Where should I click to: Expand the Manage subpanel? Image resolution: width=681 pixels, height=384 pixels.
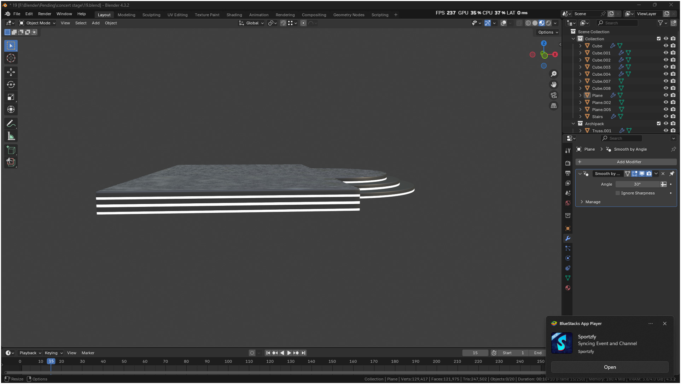[593, 202]
